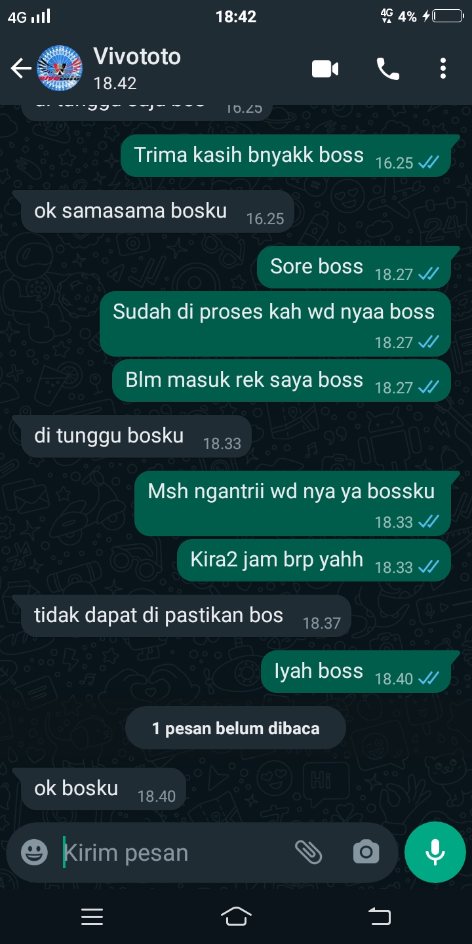The image size is (472, 944).
Task: Open Vivototo profile picture
Action: (x=60, y=68)
